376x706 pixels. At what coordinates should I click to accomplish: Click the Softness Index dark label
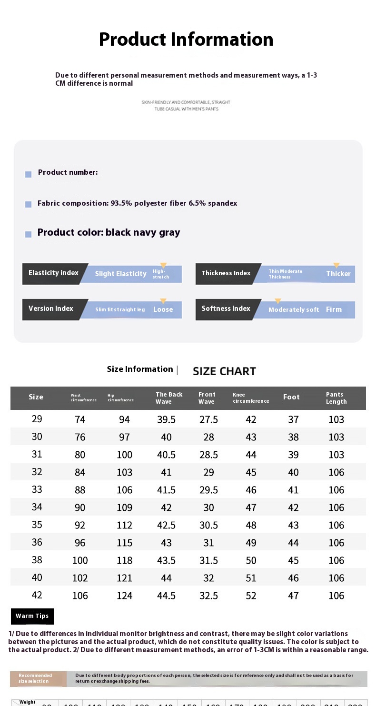point(226,308)
